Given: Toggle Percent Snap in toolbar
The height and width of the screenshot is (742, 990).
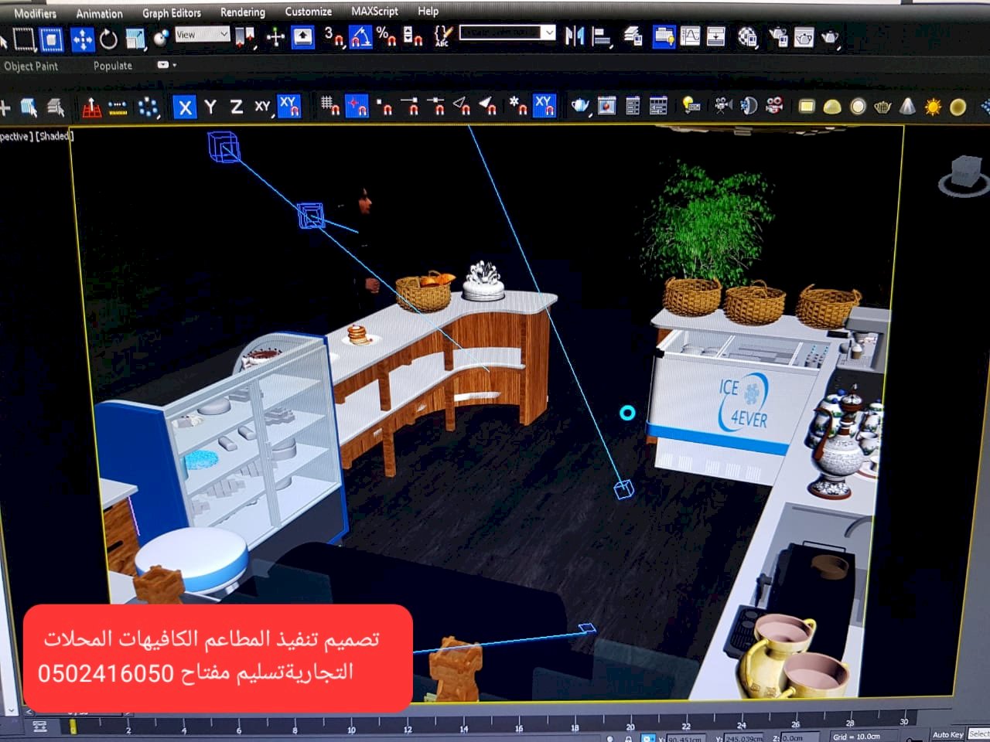Looking at the screenshot, I should [x=386, y=36].
